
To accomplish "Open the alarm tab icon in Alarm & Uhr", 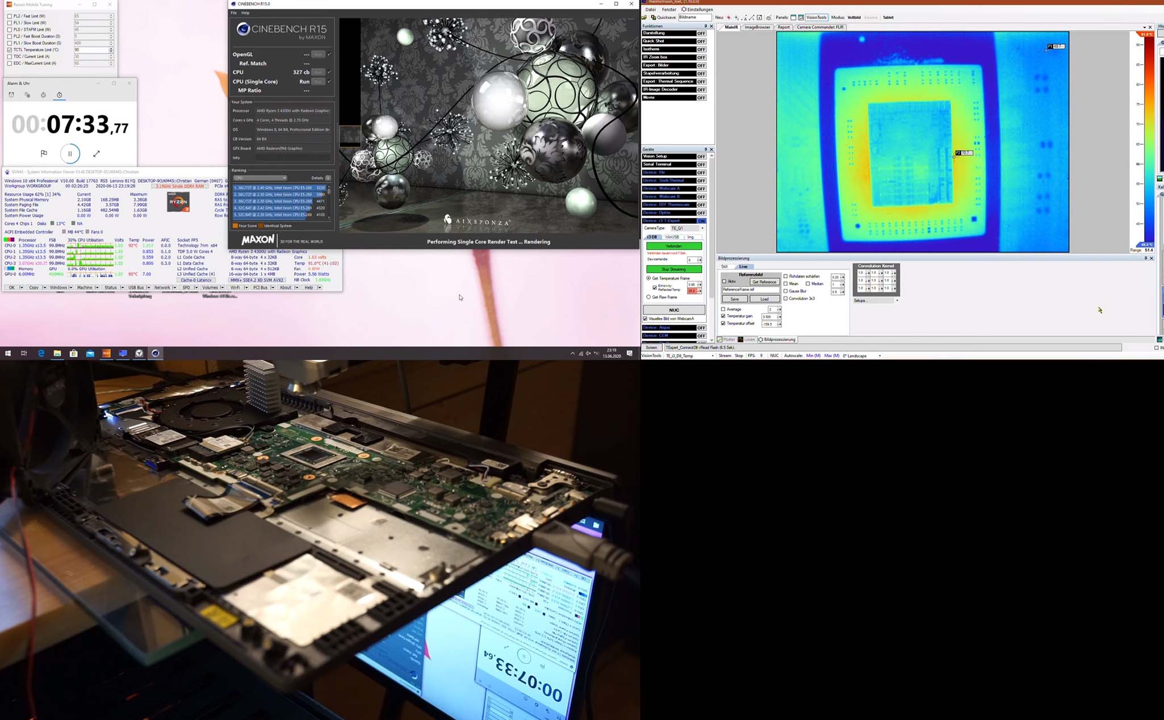I will coord(11,95).
